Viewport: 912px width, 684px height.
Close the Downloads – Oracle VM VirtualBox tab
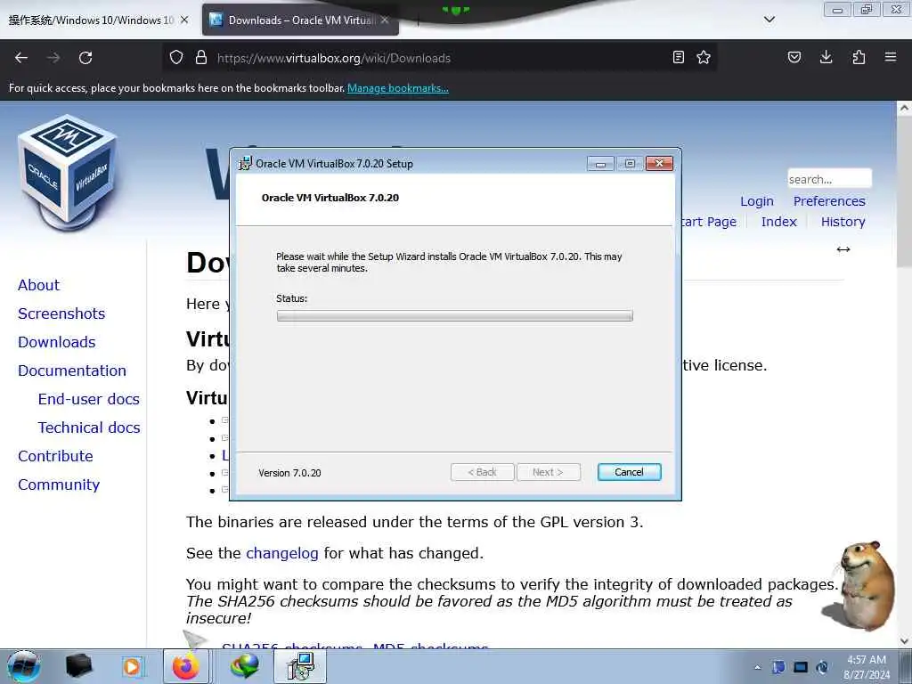385,20
